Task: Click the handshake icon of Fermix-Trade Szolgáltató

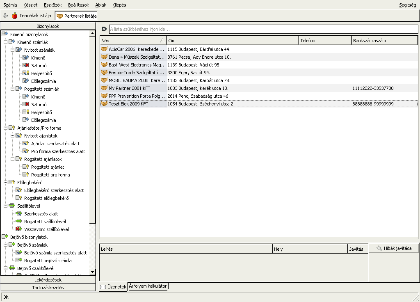Action: coord(104,72)
